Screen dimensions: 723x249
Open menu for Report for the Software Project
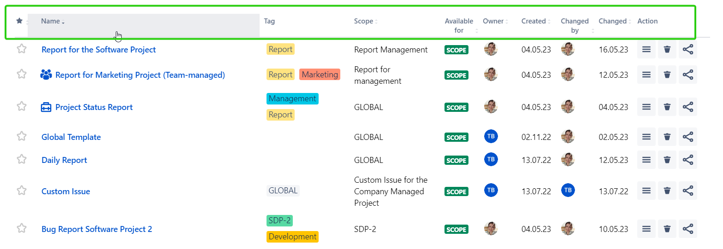click(646, 50)
